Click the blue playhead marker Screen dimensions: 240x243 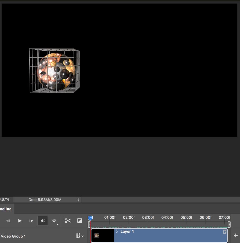click(90, 218)
